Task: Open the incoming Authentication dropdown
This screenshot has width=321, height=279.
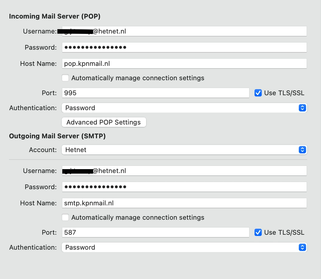Action: click(x=180, y=108)
